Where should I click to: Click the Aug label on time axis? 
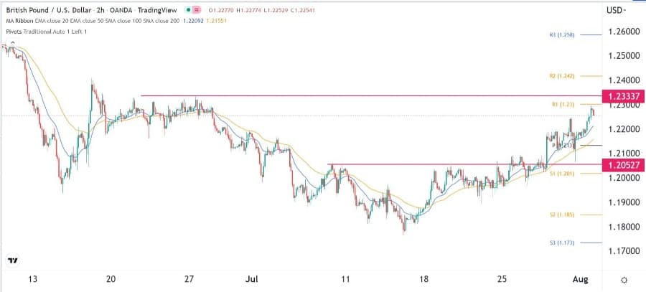click(x=581, y=279)
